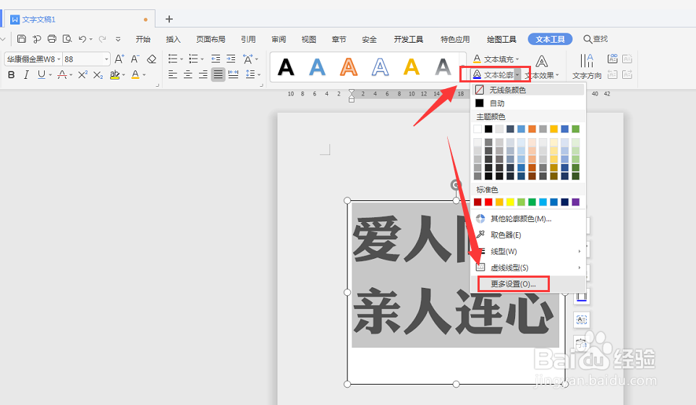Viewport: 696px width, 405px height.
Task: Open font size dropdown
Action: point(106,59)
